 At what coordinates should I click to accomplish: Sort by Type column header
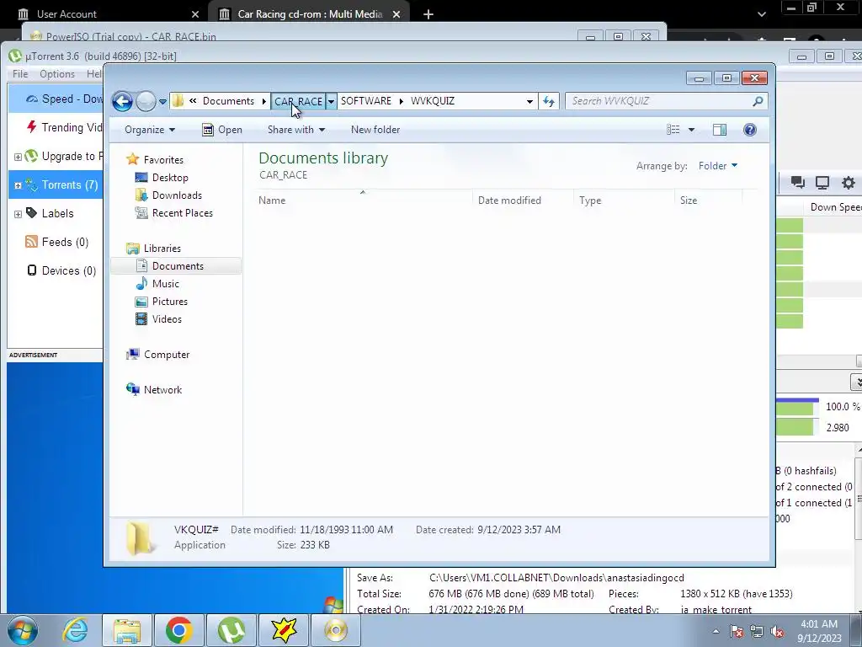point(624,201)
